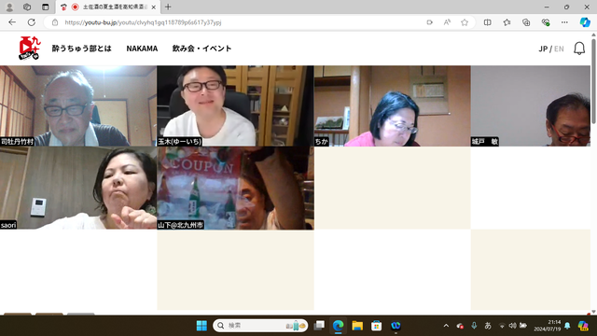Go back with the browser back arrow
This screenshot has width=597, height=336.
point(12,22)
